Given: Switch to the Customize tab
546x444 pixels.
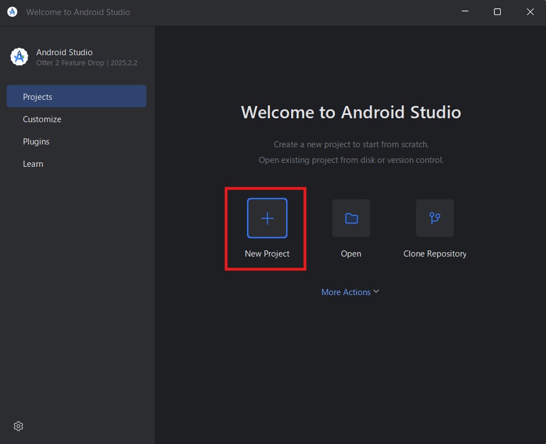Looking at the screenshot, I should (42, 119).
